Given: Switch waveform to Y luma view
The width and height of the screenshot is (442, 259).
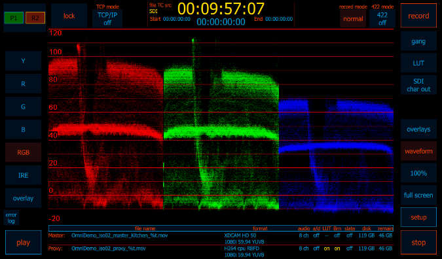Looking at the screenshot, I should [24, 61].
